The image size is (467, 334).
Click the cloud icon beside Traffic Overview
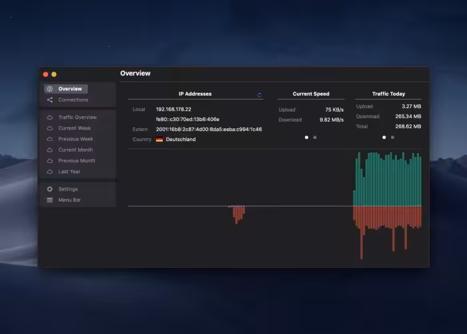tap(50, 118)
